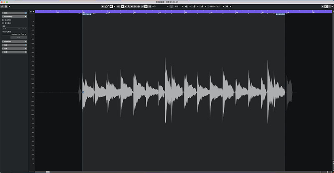Open the quantize value dropdown

tap(179, 7)
